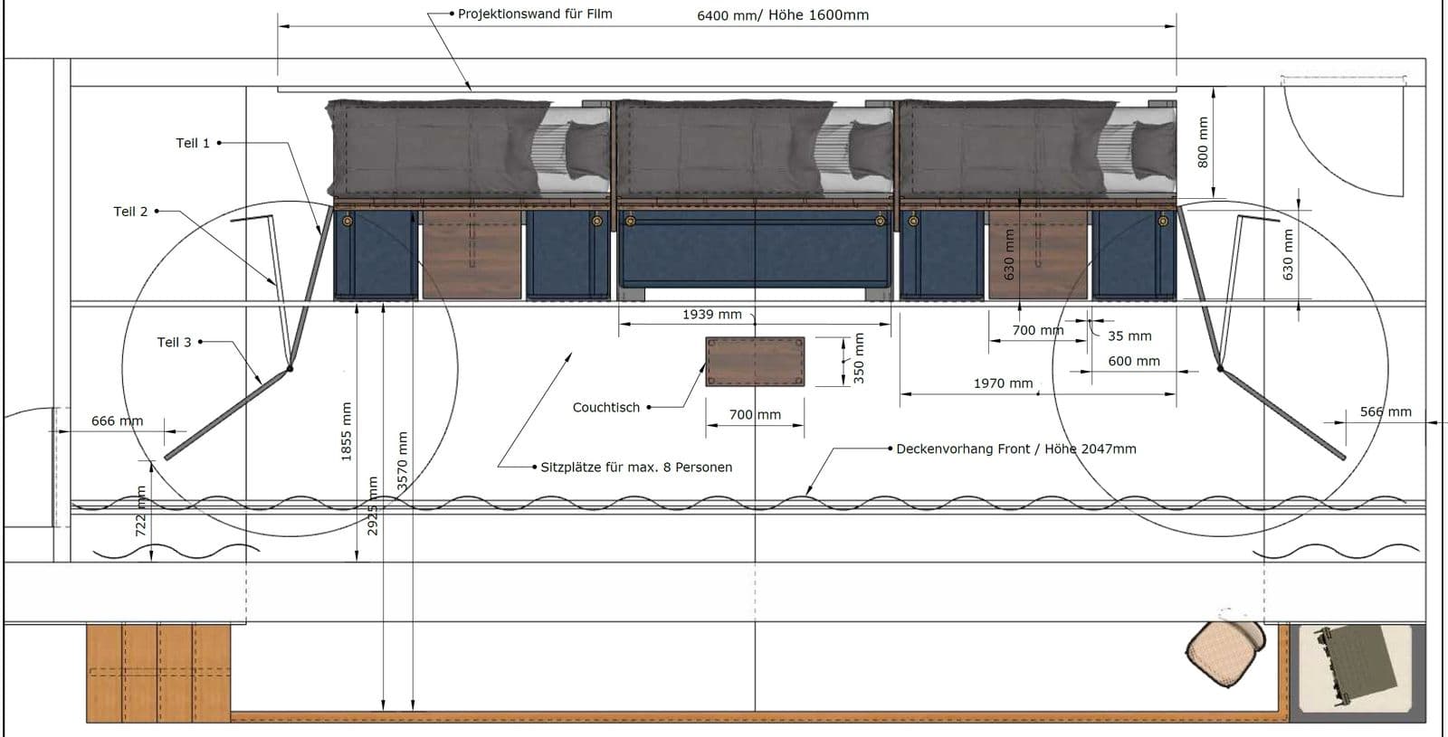Click the '566 mm' dimension text
This screenshot has height=737, width=1448.
pyautogui.click(x=1386, y=411)
